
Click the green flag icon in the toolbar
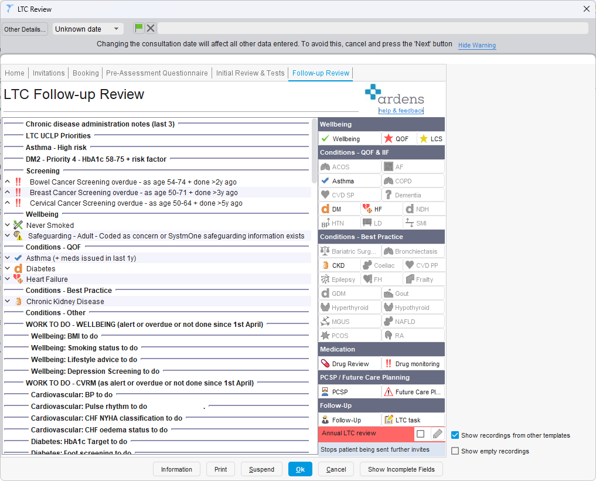(x=139, y=28)
